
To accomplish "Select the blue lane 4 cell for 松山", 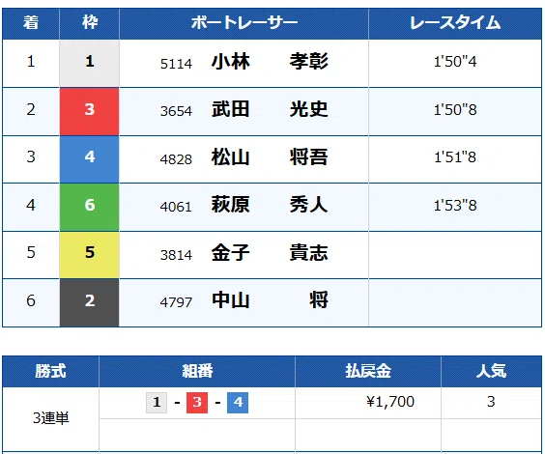I will (89, 159).
